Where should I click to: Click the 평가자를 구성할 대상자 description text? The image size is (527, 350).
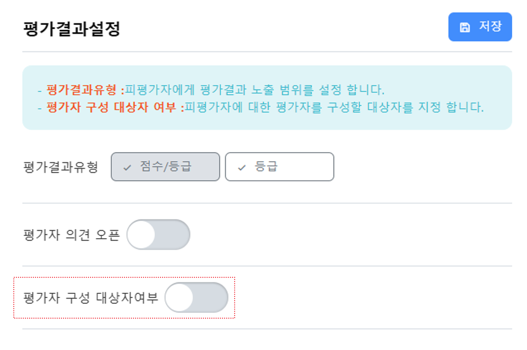point(334,108)
